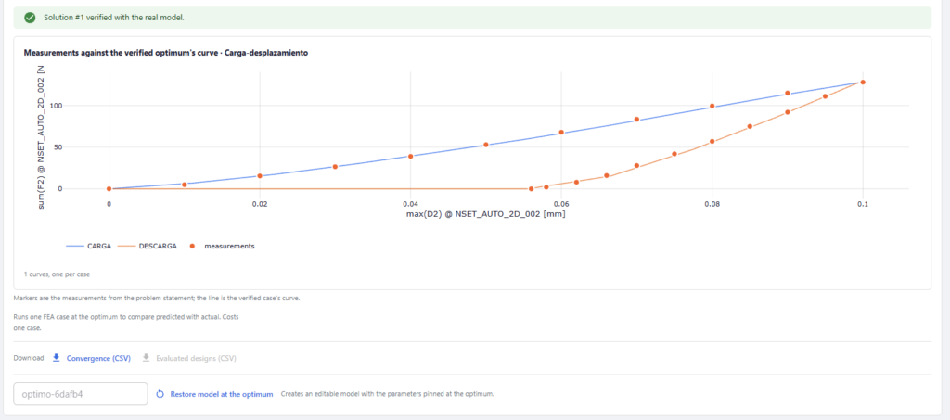Image resolution: width=950 pixels, height=420 pixels.
Task: Restore model at the optimum
Action: pyautogui.click(x=221, y=394)
